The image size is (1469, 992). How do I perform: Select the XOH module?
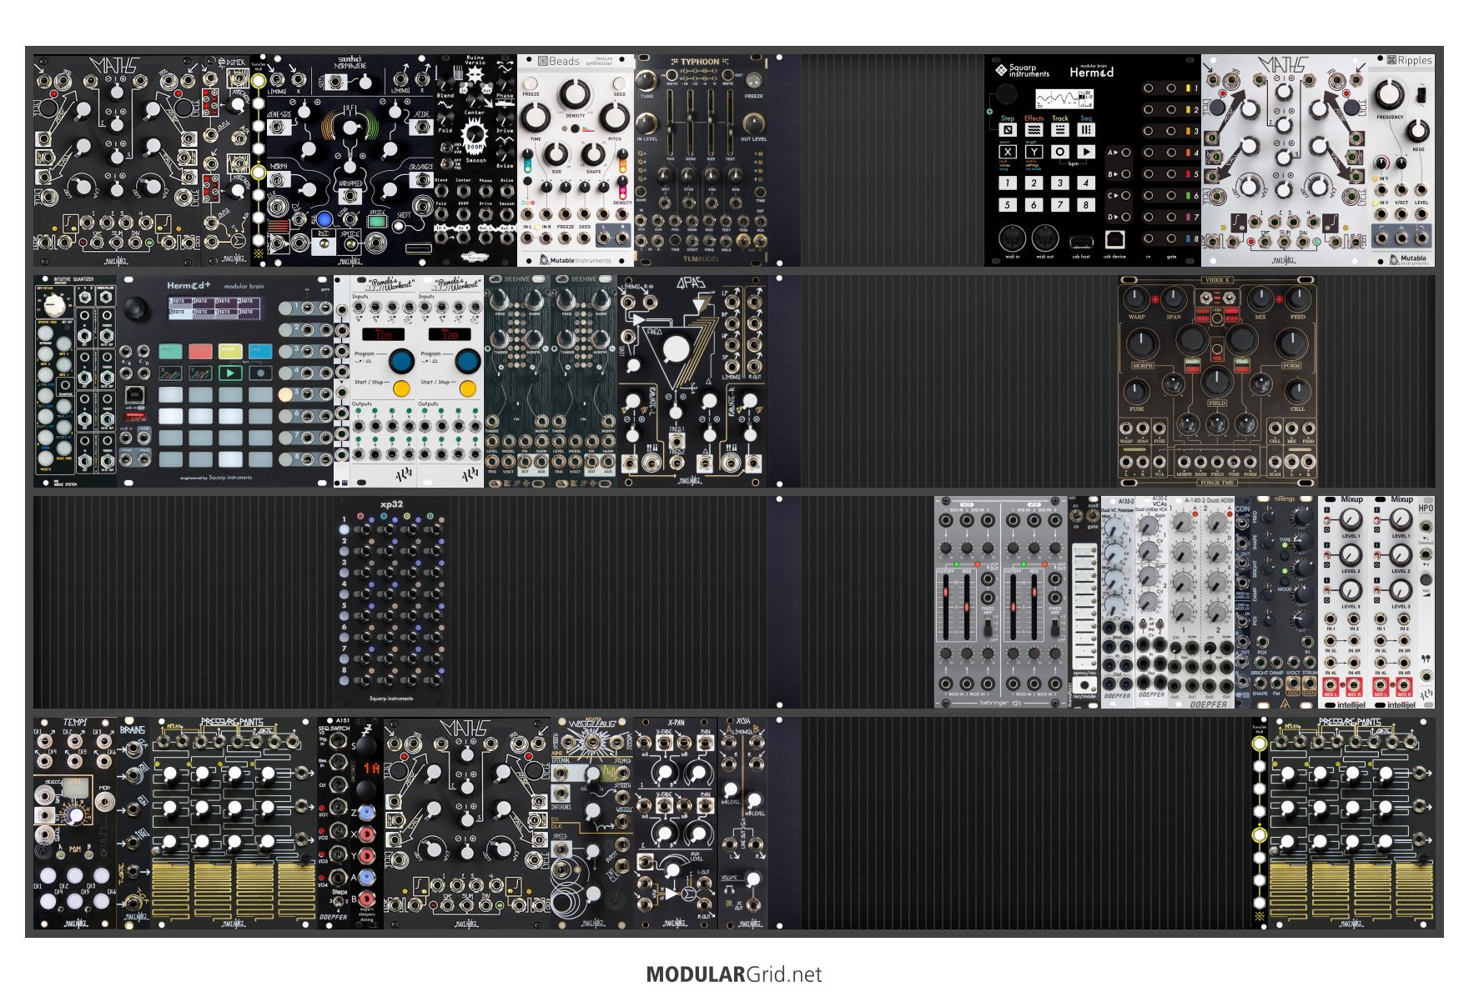(742, 823)
